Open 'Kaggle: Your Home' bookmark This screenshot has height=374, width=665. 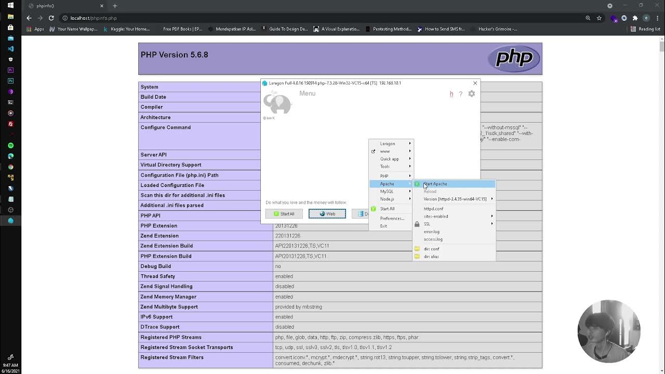[126, 29]
